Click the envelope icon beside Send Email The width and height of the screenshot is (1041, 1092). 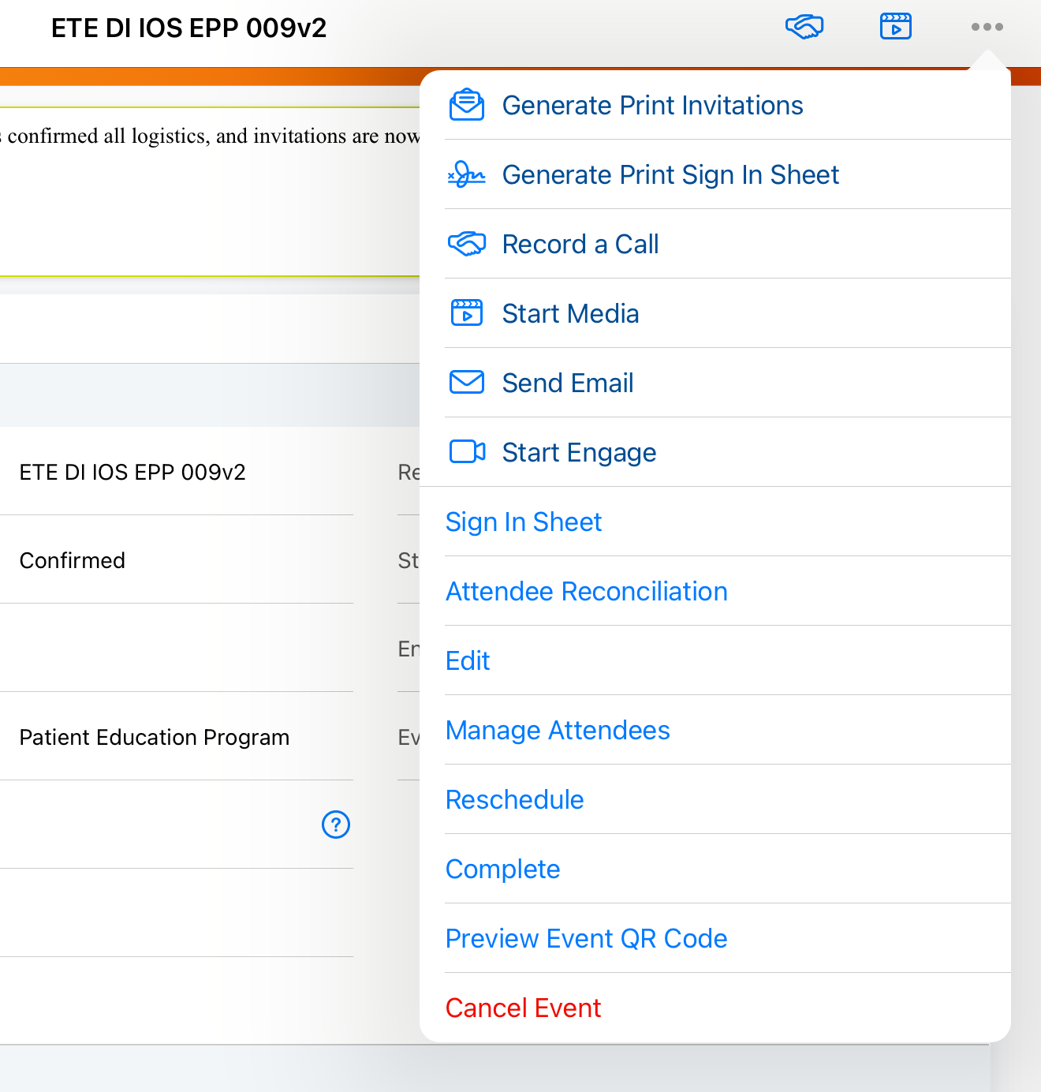click(x=467, y=383)
